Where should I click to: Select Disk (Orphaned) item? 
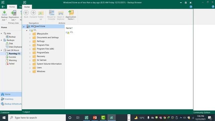15,47
